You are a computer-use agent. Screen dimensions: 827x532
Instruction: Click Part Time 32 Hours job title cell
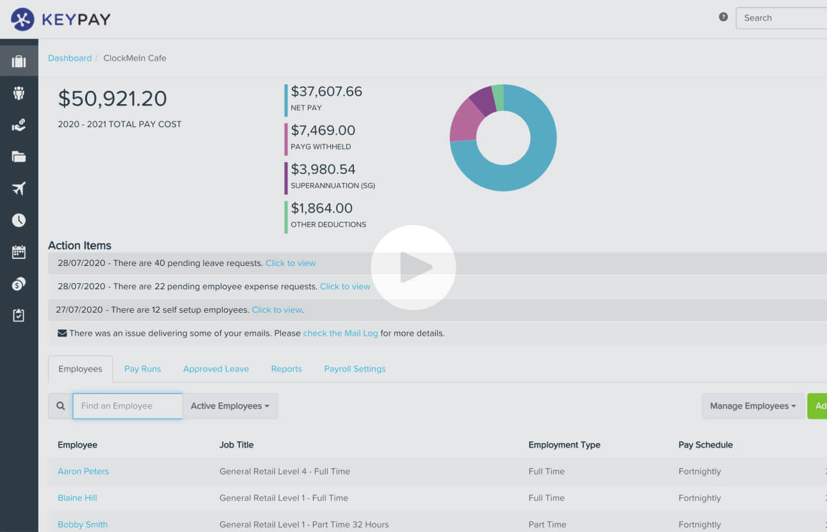pos(304,524)
